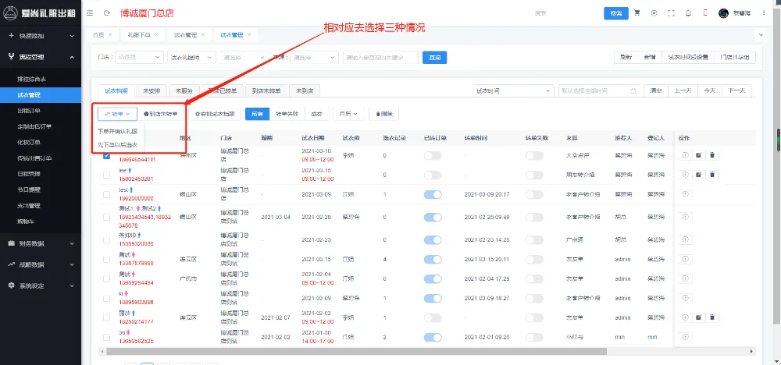Click the mobile phone icon in header
Viewport: 781px width, 365px height.
pyautogui.click(x=705, y=13)
